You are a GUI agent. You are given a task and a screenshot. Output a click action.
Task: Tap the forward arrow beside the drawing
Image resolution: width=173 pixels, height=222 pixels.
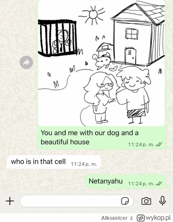26,62
